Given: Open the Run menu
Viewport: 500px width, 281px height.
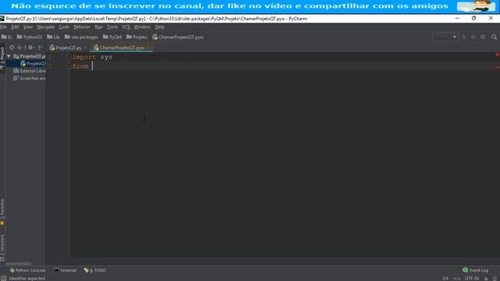Looking at the screenshot, I should tap(98, 27).
